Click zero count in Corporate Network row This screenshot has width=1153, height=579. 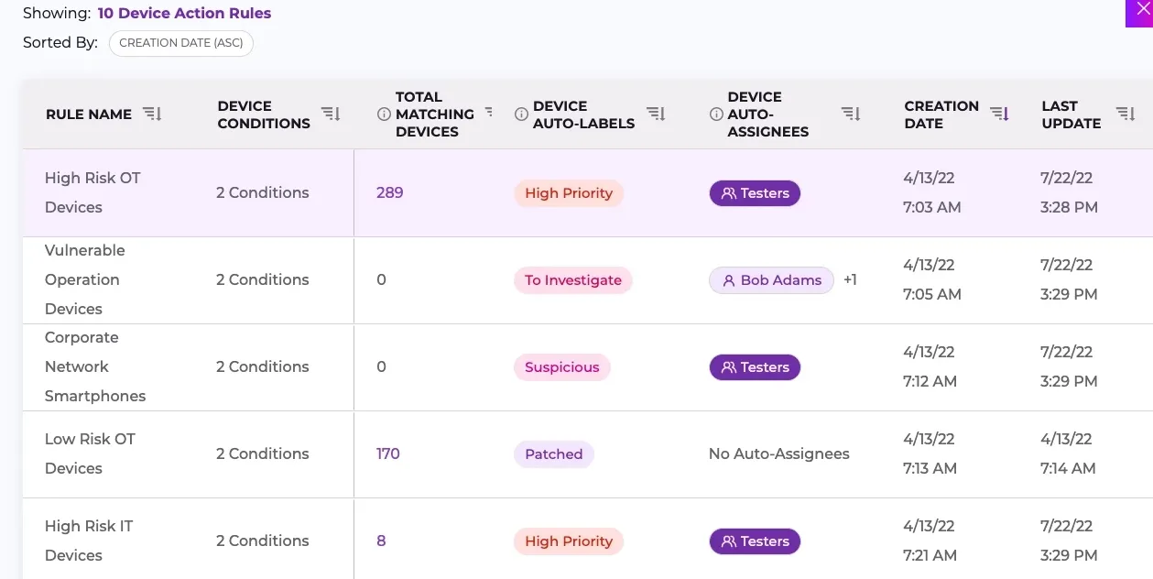pos(382,367)
